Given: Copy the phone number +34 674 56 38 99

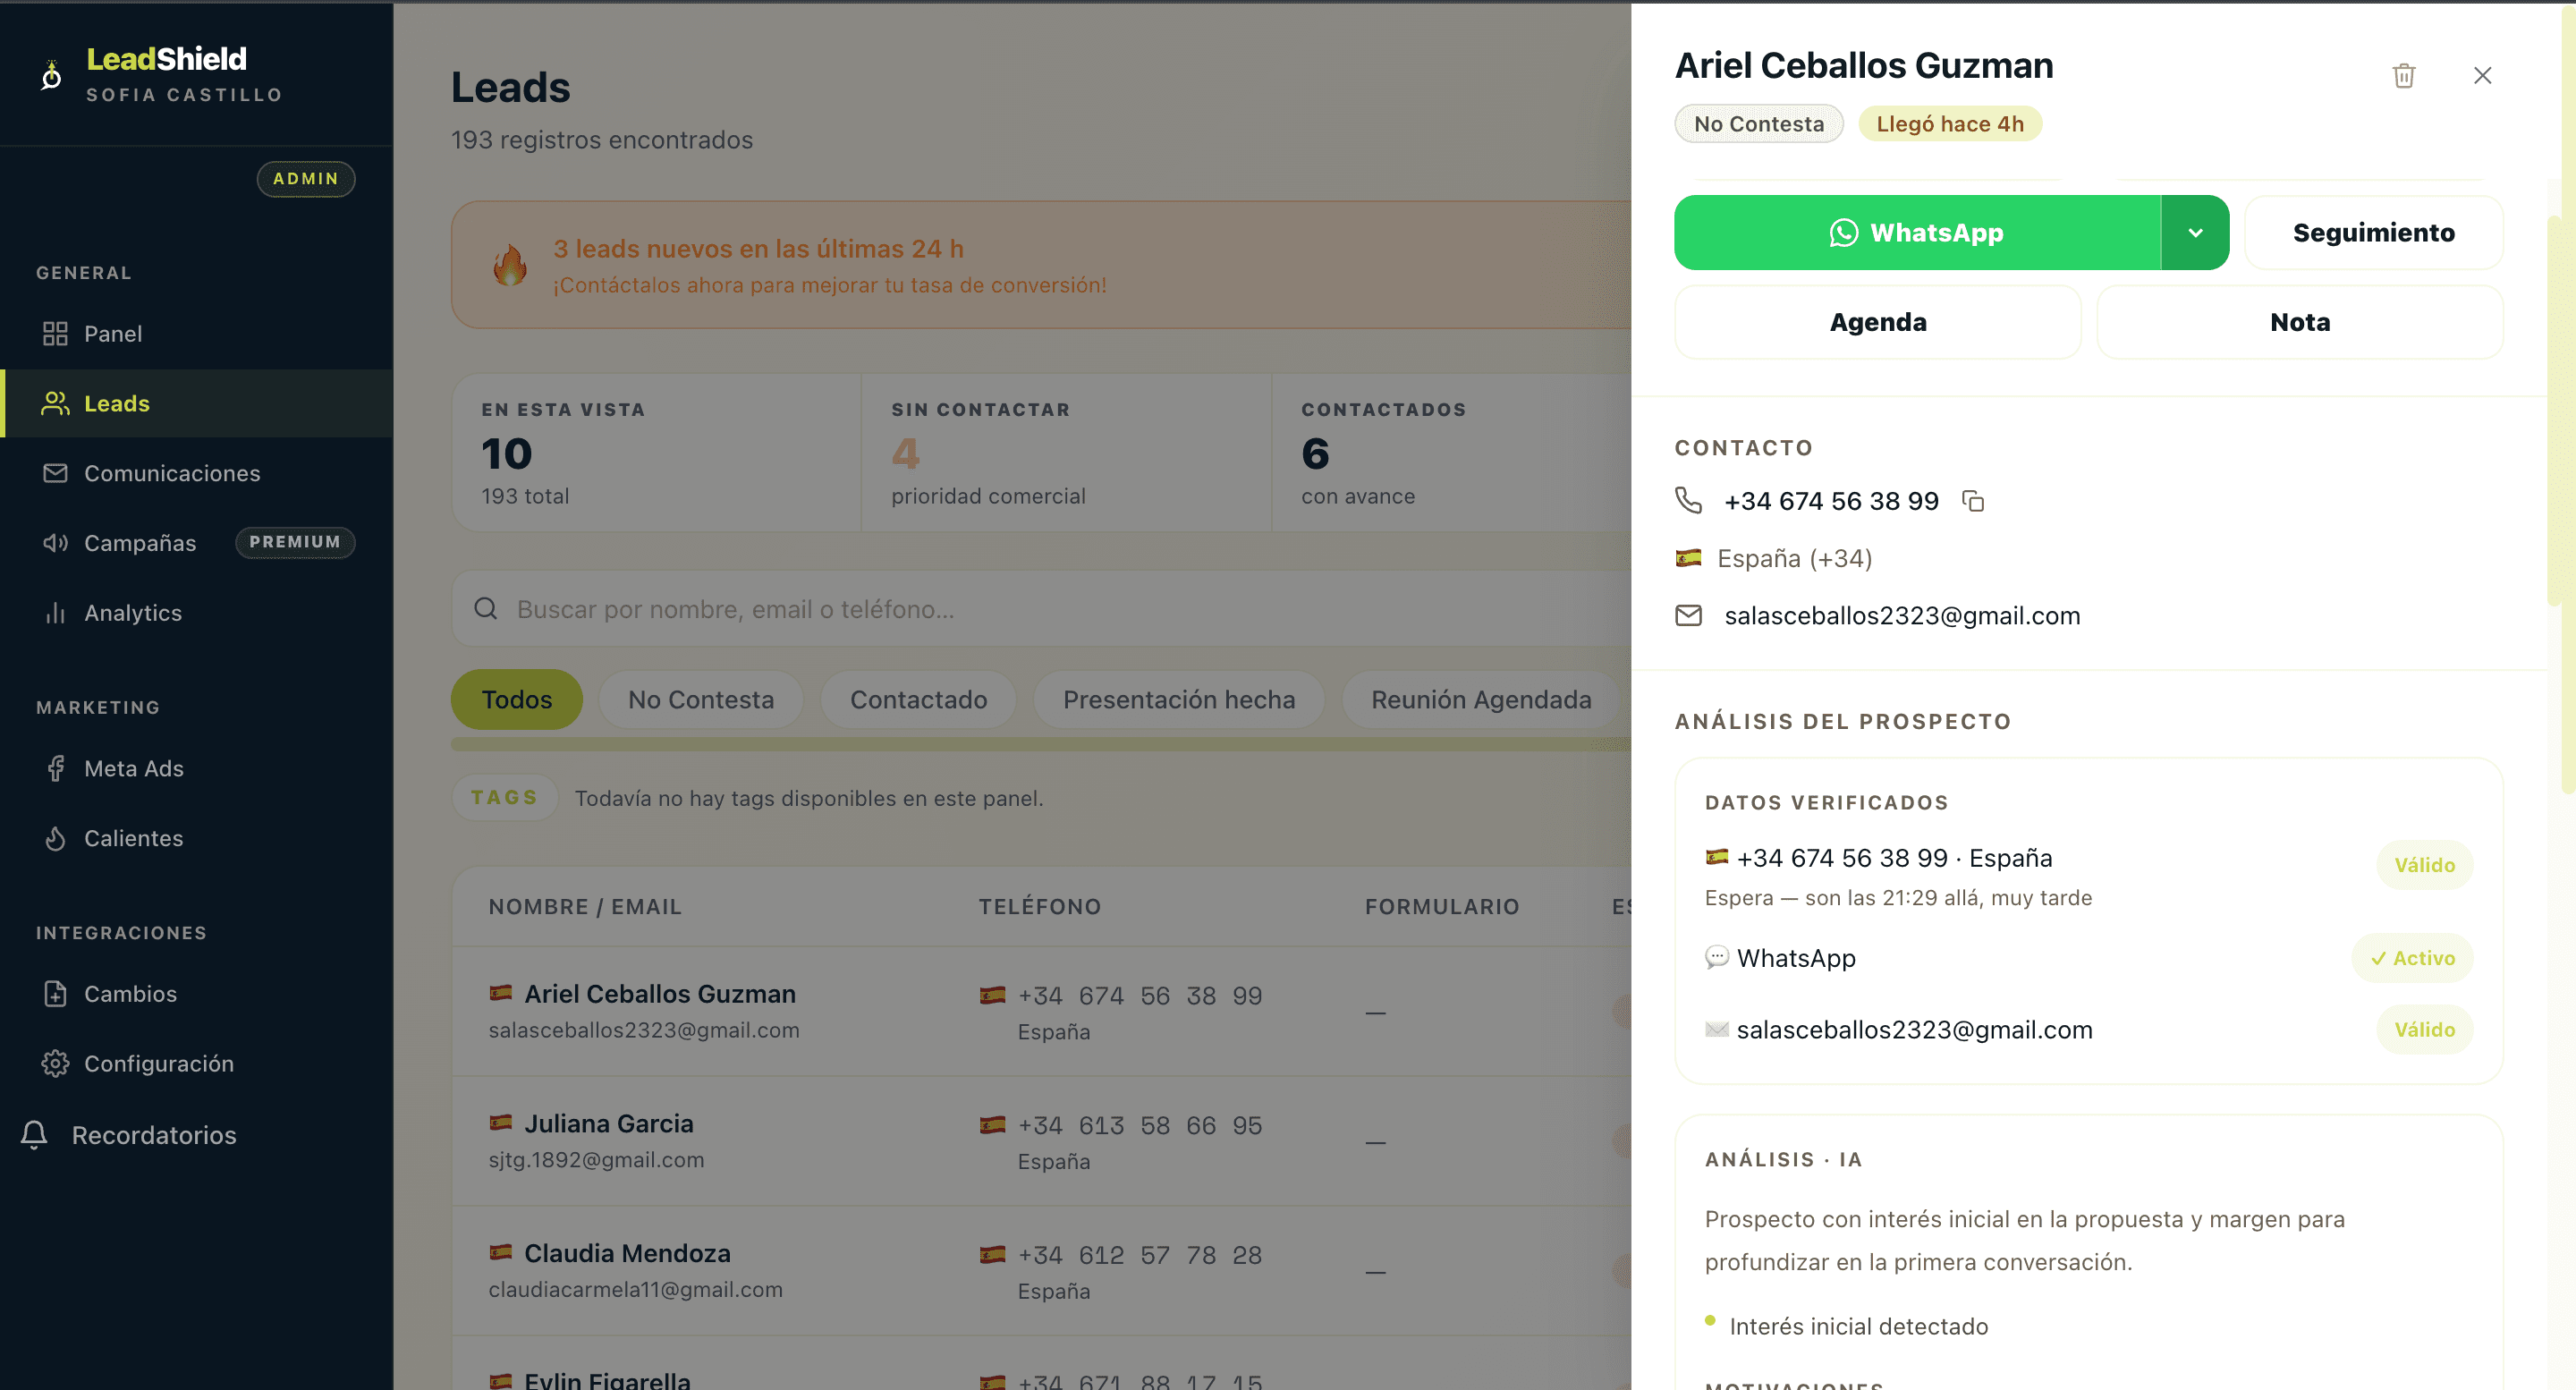Looking at the screenshot, I should [1972, 500].
